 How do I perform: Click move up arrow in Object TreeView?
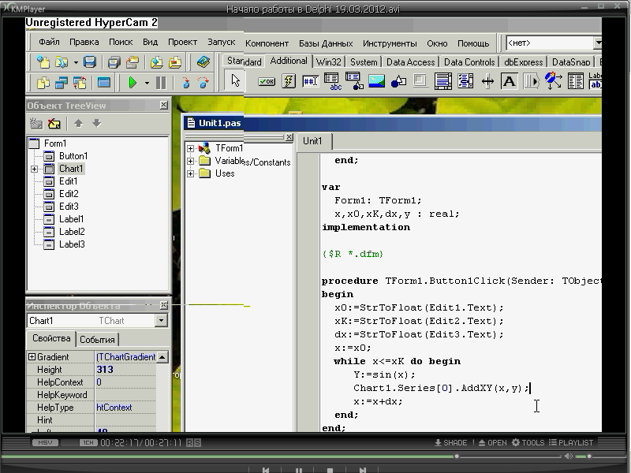pyautogui.click(x=78, y=124)
